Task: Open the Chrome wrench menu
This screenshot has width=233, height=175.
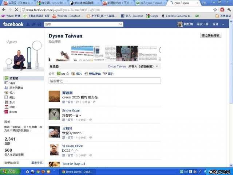Action: pos(229,10)
